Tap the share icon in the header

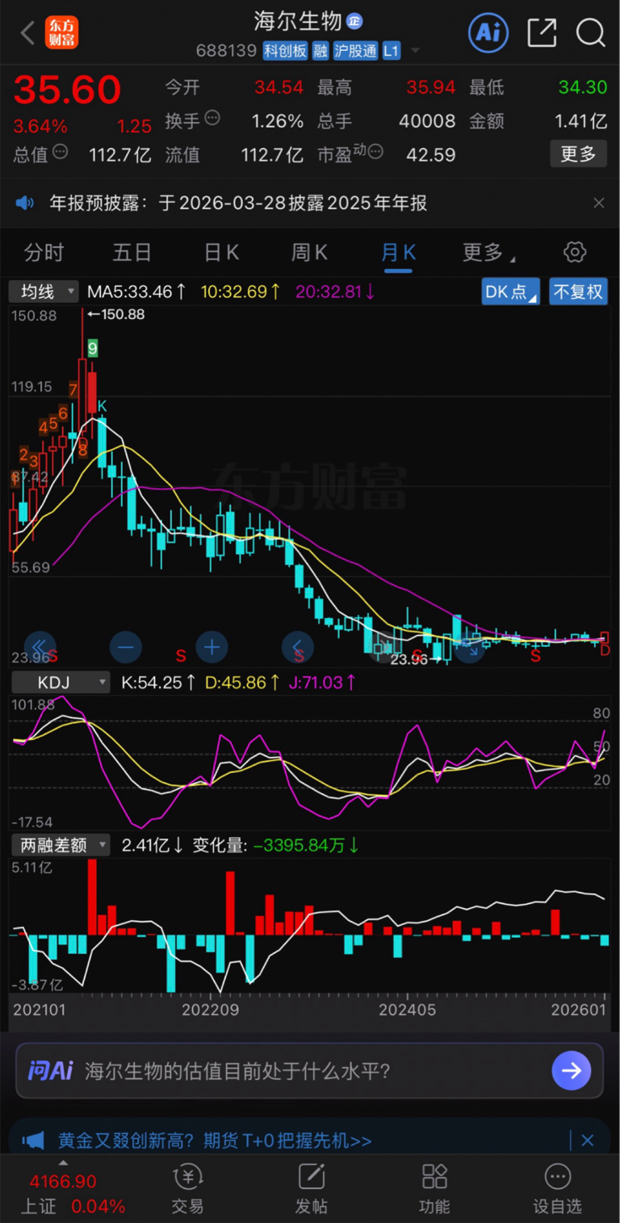(x=542, y=33)
